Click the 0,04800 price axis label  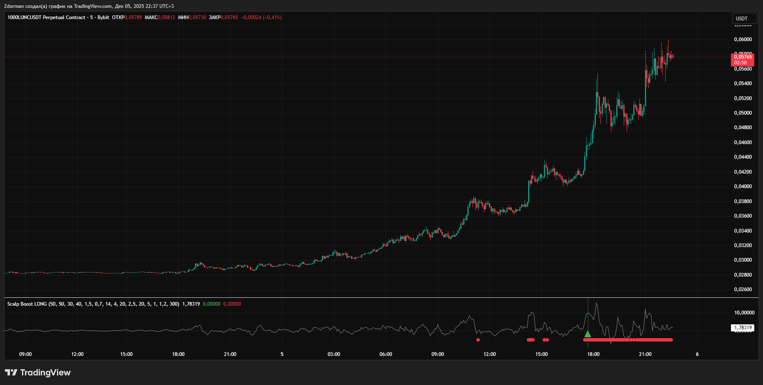pyautogui.click(x=743, y=128)
